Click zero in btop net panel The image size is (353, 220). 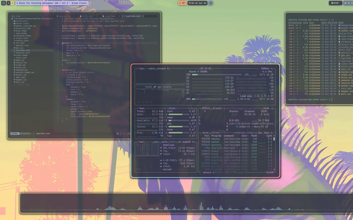(172, 142)
